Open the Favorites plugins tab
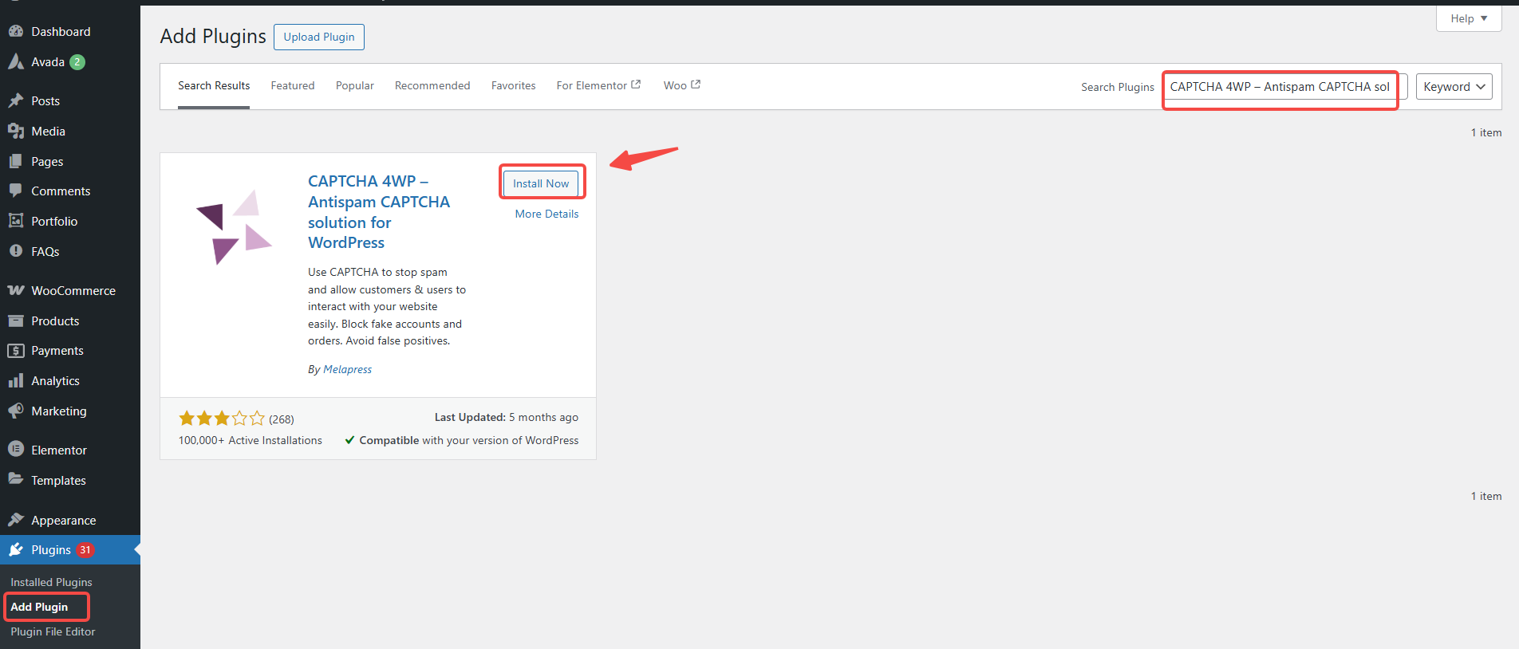This screenshot has width=1519, height=649. point(514,85)
